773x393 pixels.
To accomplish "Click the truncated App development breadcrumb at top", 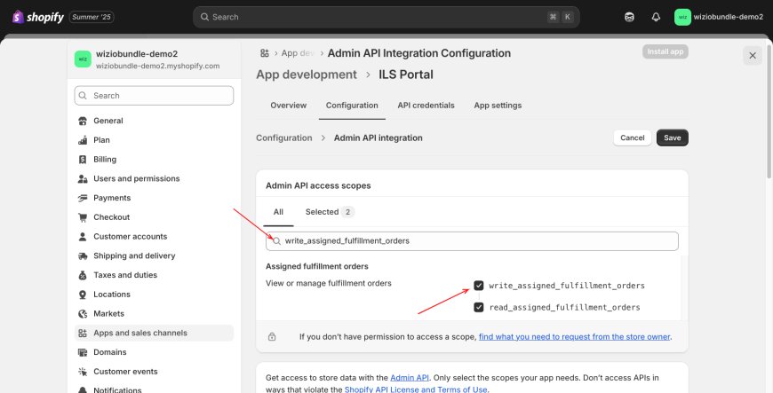I will pos(298,53).
